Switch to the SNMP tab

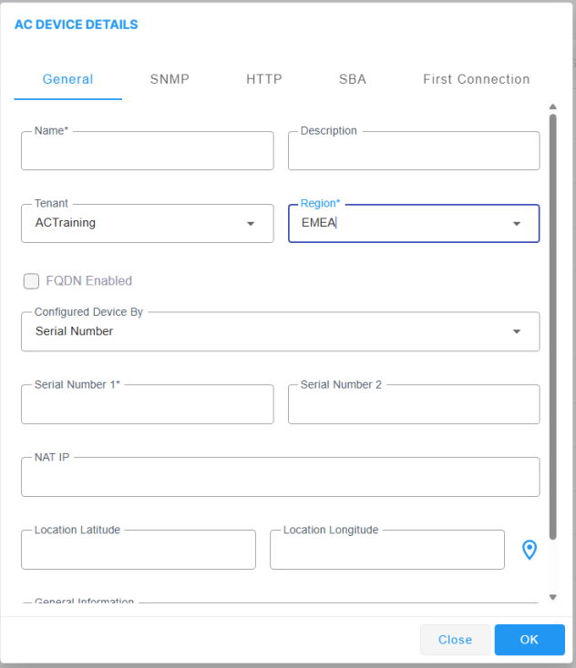tap(170, 79)
